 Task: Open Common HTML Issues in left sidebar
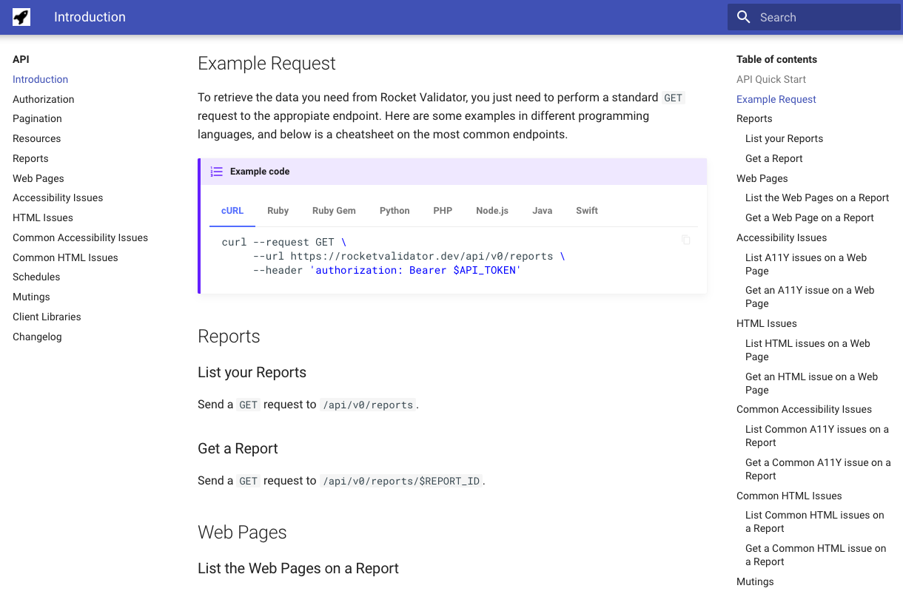(x=65, y=257)
